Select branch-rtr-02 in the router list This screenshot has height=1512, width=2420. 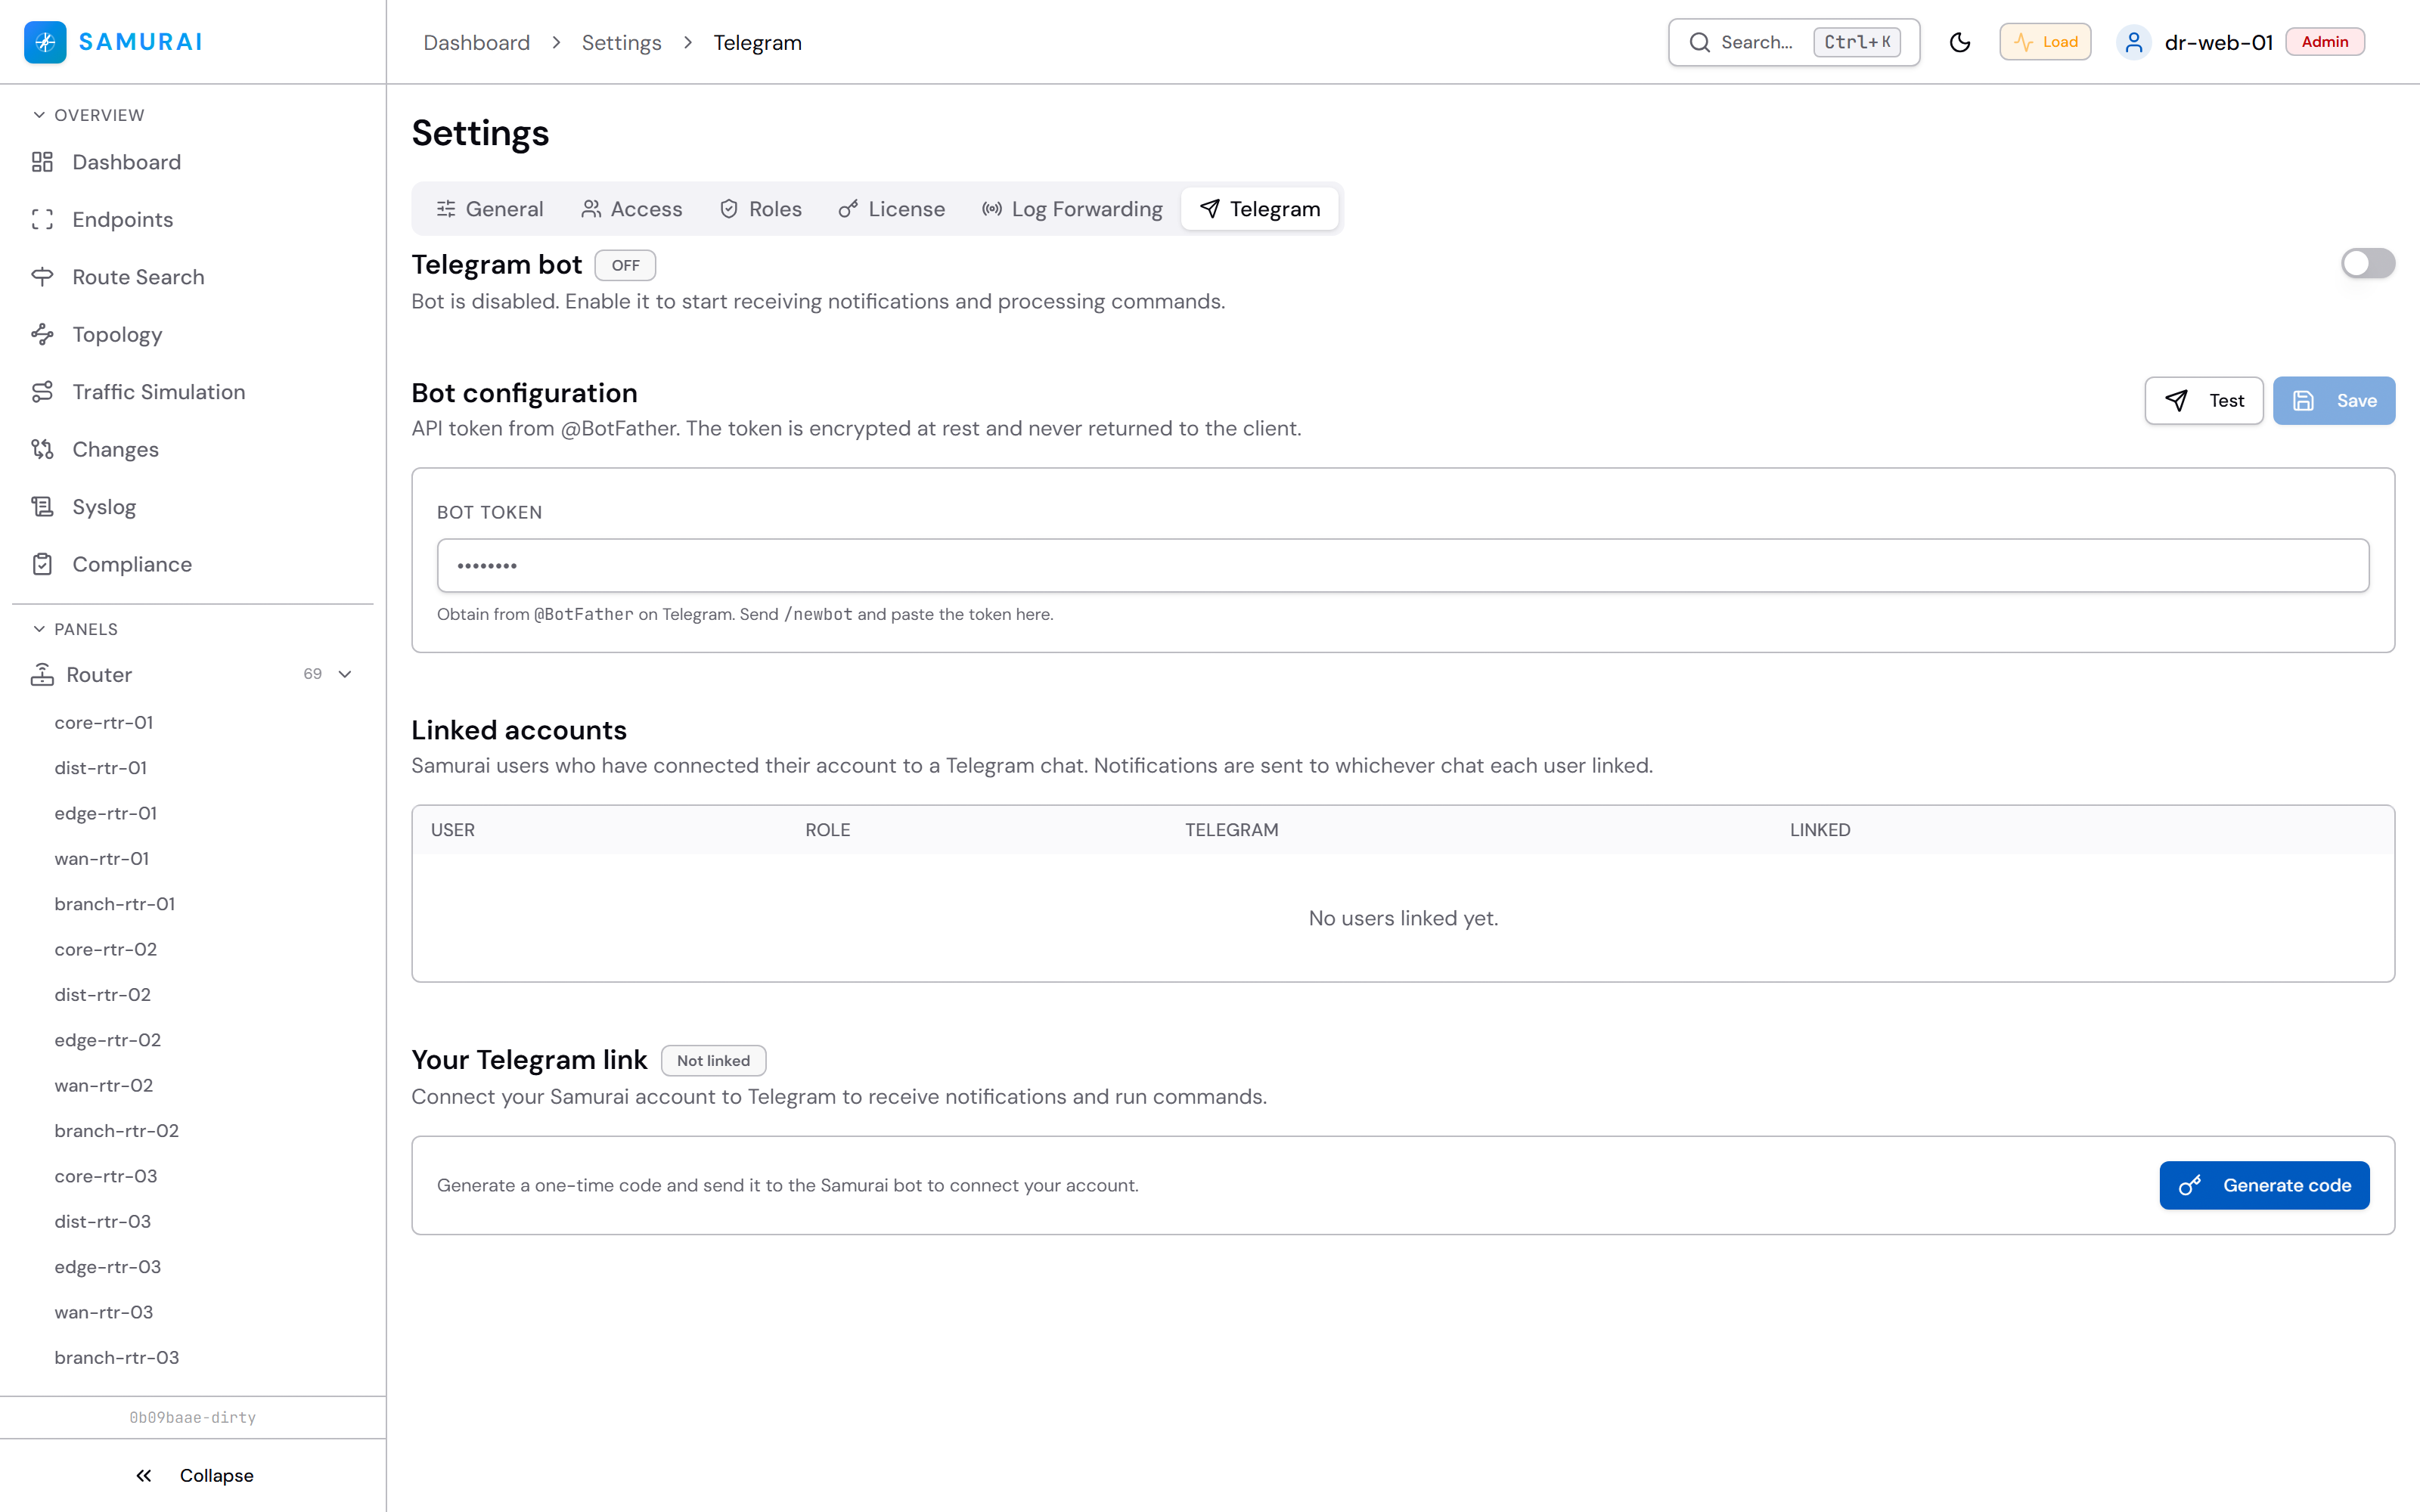tap(117, 1131)
